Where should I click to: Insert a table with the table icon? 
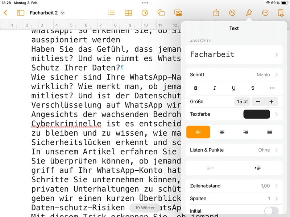pos(128,13)
